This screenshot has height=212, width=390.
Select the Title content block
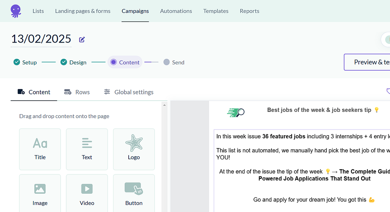tap(40, 149)
